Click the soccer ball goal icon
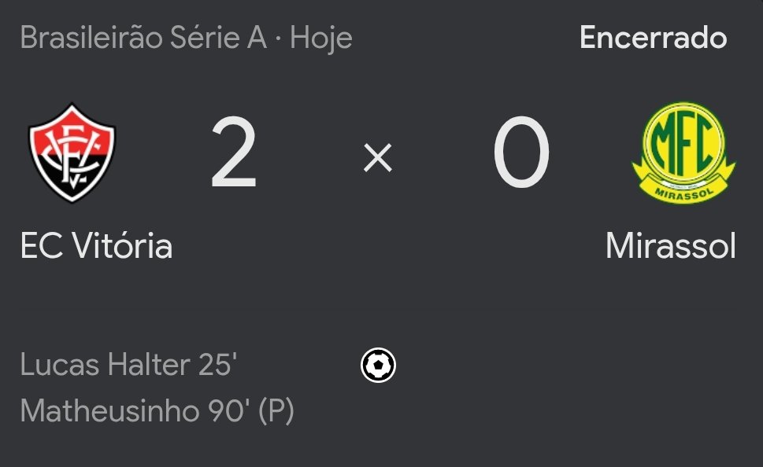The height and width of the screenshot is (467, 763). click(378, 366)
